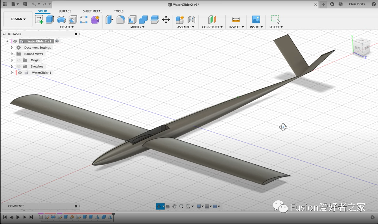This screenshot has width=378, height=224.
Task: Expand the Document Settings tree node
Action: click(12, 48)
